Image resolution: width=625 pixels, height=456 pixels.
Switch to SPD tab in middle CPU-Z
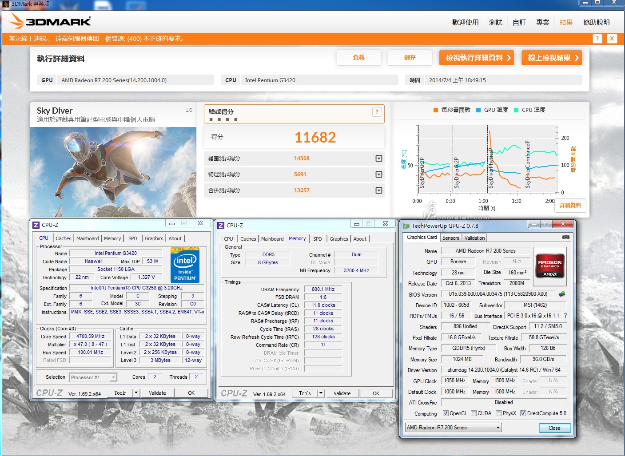tap(318, 239)
